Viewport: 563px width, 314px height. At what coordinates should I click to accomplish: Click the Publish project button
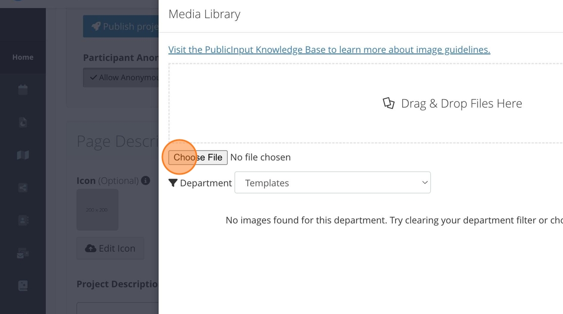tap(121, 27)
